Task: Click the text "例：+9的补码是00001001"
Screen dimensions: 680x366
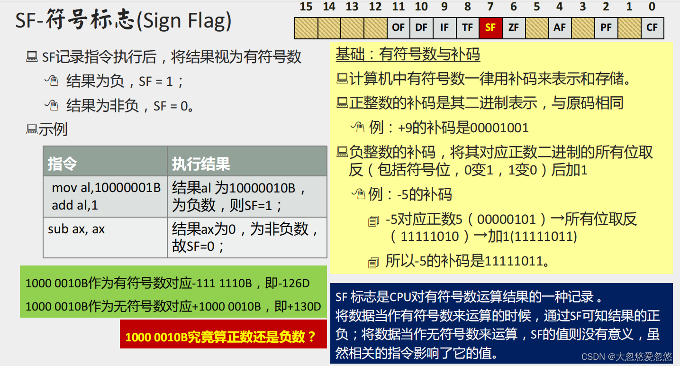Action: [x=449, y=127]
